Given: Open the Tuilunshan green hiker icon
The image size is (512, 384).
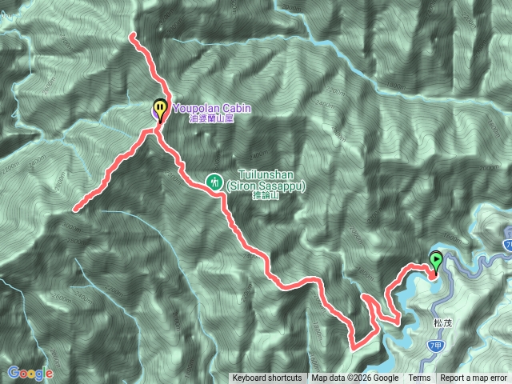Looking at the screenshot, I should tap(214, 182).
